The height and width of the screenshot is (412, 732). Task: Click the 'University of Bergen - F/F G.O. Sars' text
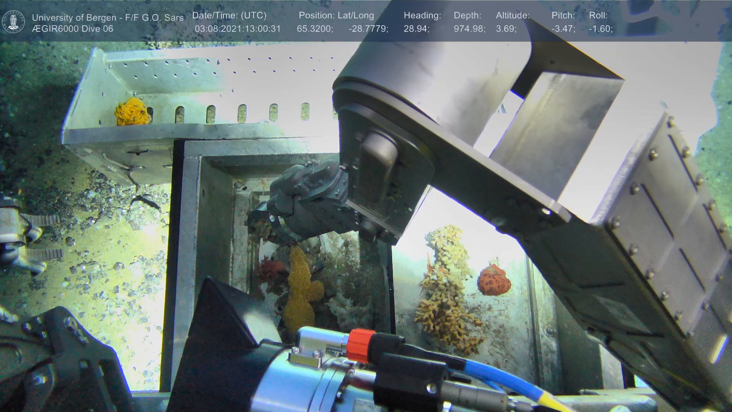click(x=108, y=18)
